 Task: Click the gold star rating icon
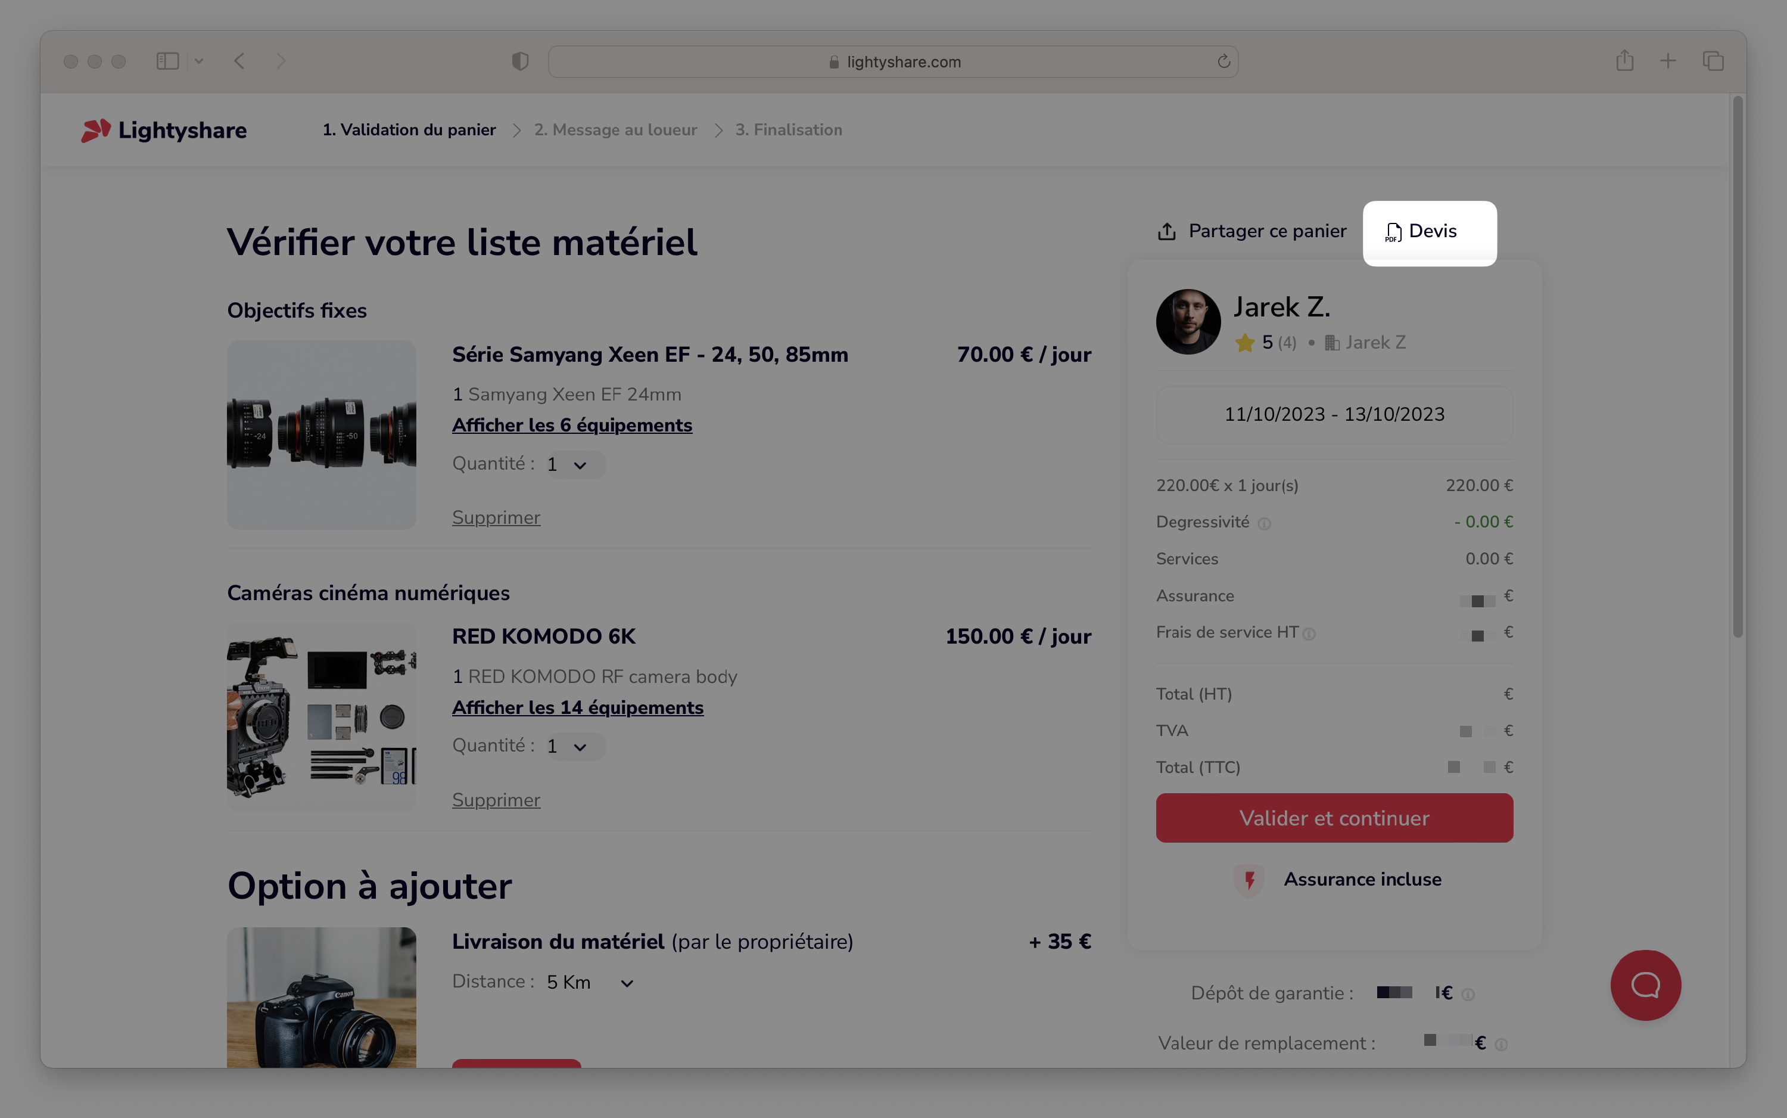[x=1246, y=343]
